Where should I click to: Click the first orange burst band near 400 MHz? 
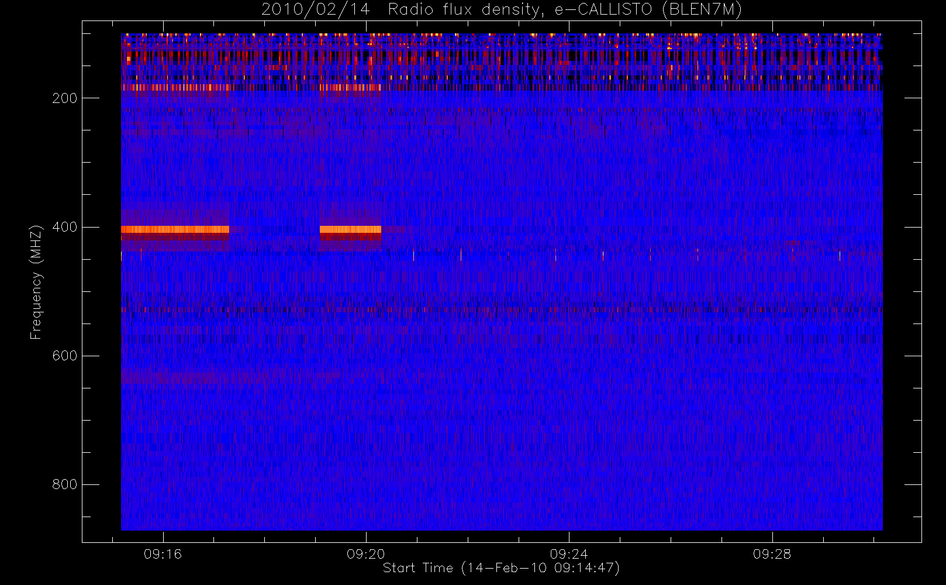pos(175,229)
